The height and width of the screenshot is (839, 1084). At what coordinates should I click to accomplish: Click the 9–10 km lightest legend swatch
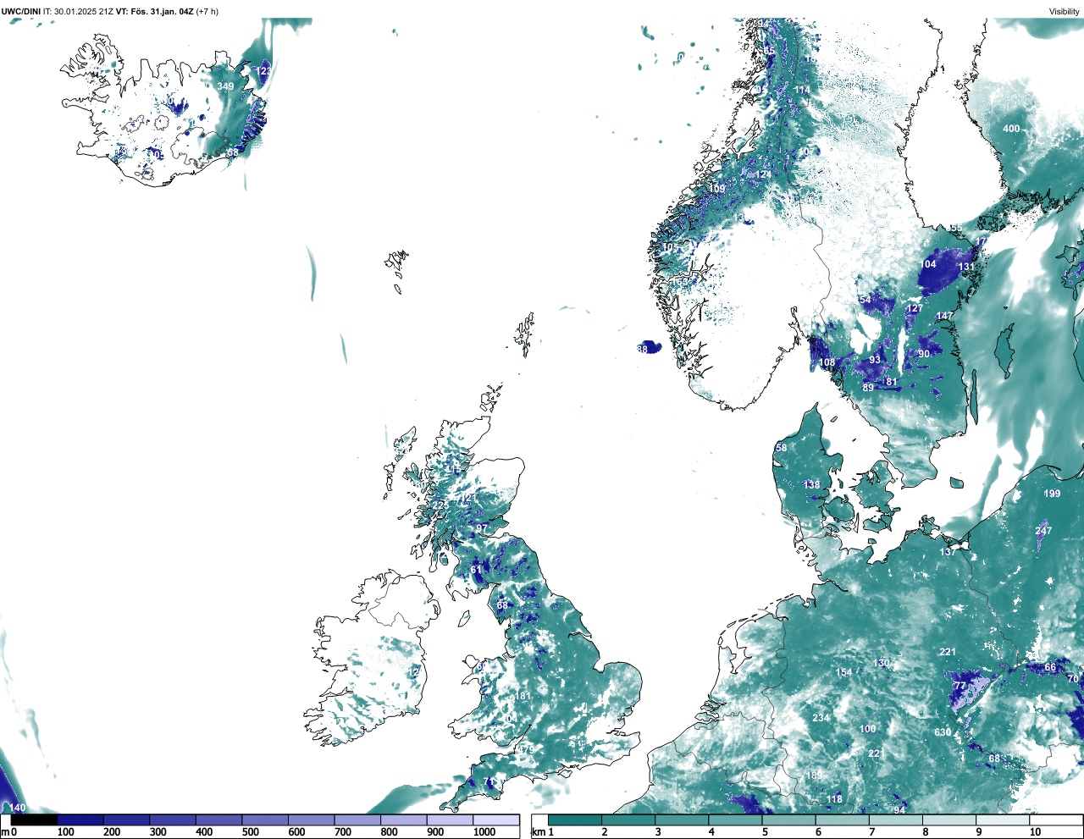click(x=1004, y=820)
